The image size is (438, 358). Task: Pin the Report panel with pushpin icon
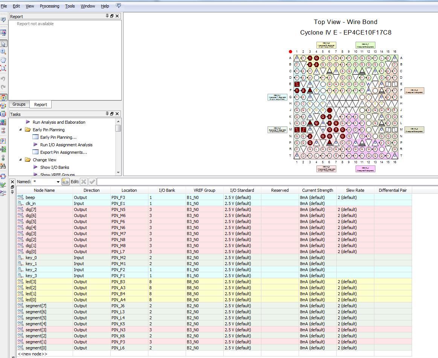click(107, 16)
